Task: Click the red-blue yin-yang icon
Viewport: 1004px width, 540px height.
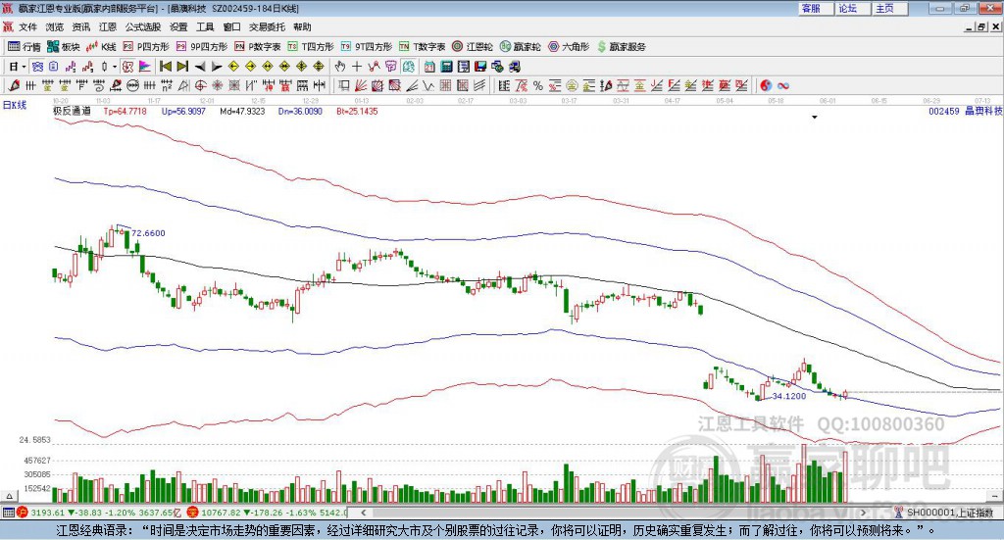Action: click(765, 85)
